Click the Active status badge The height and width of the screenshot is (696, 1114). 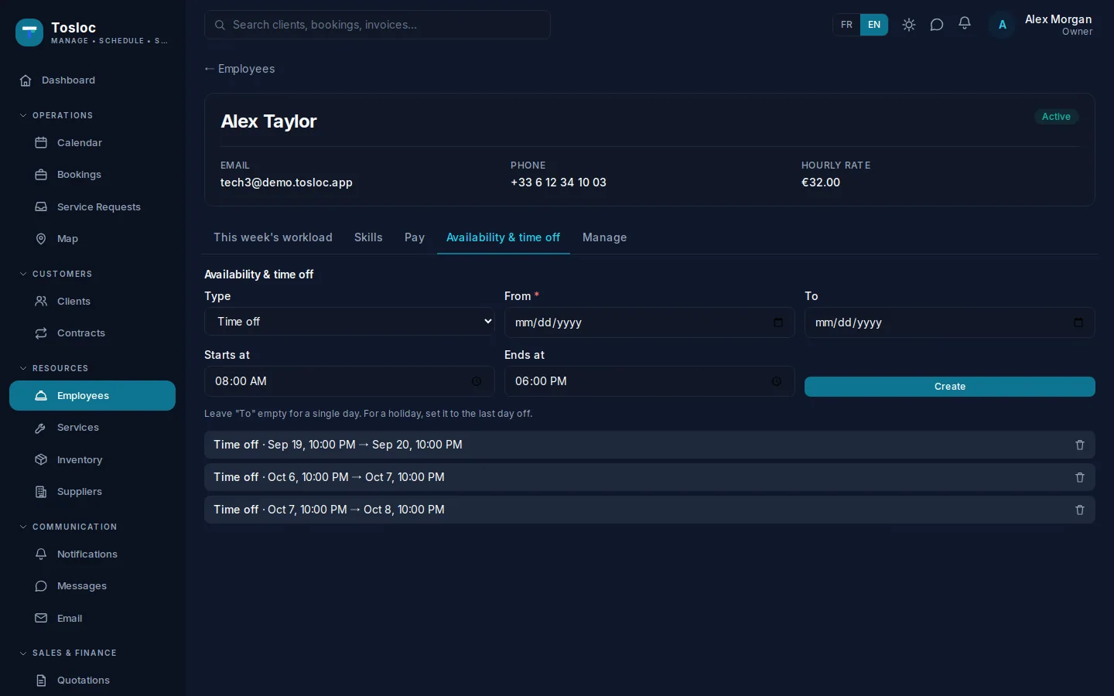coord(1056,117)
